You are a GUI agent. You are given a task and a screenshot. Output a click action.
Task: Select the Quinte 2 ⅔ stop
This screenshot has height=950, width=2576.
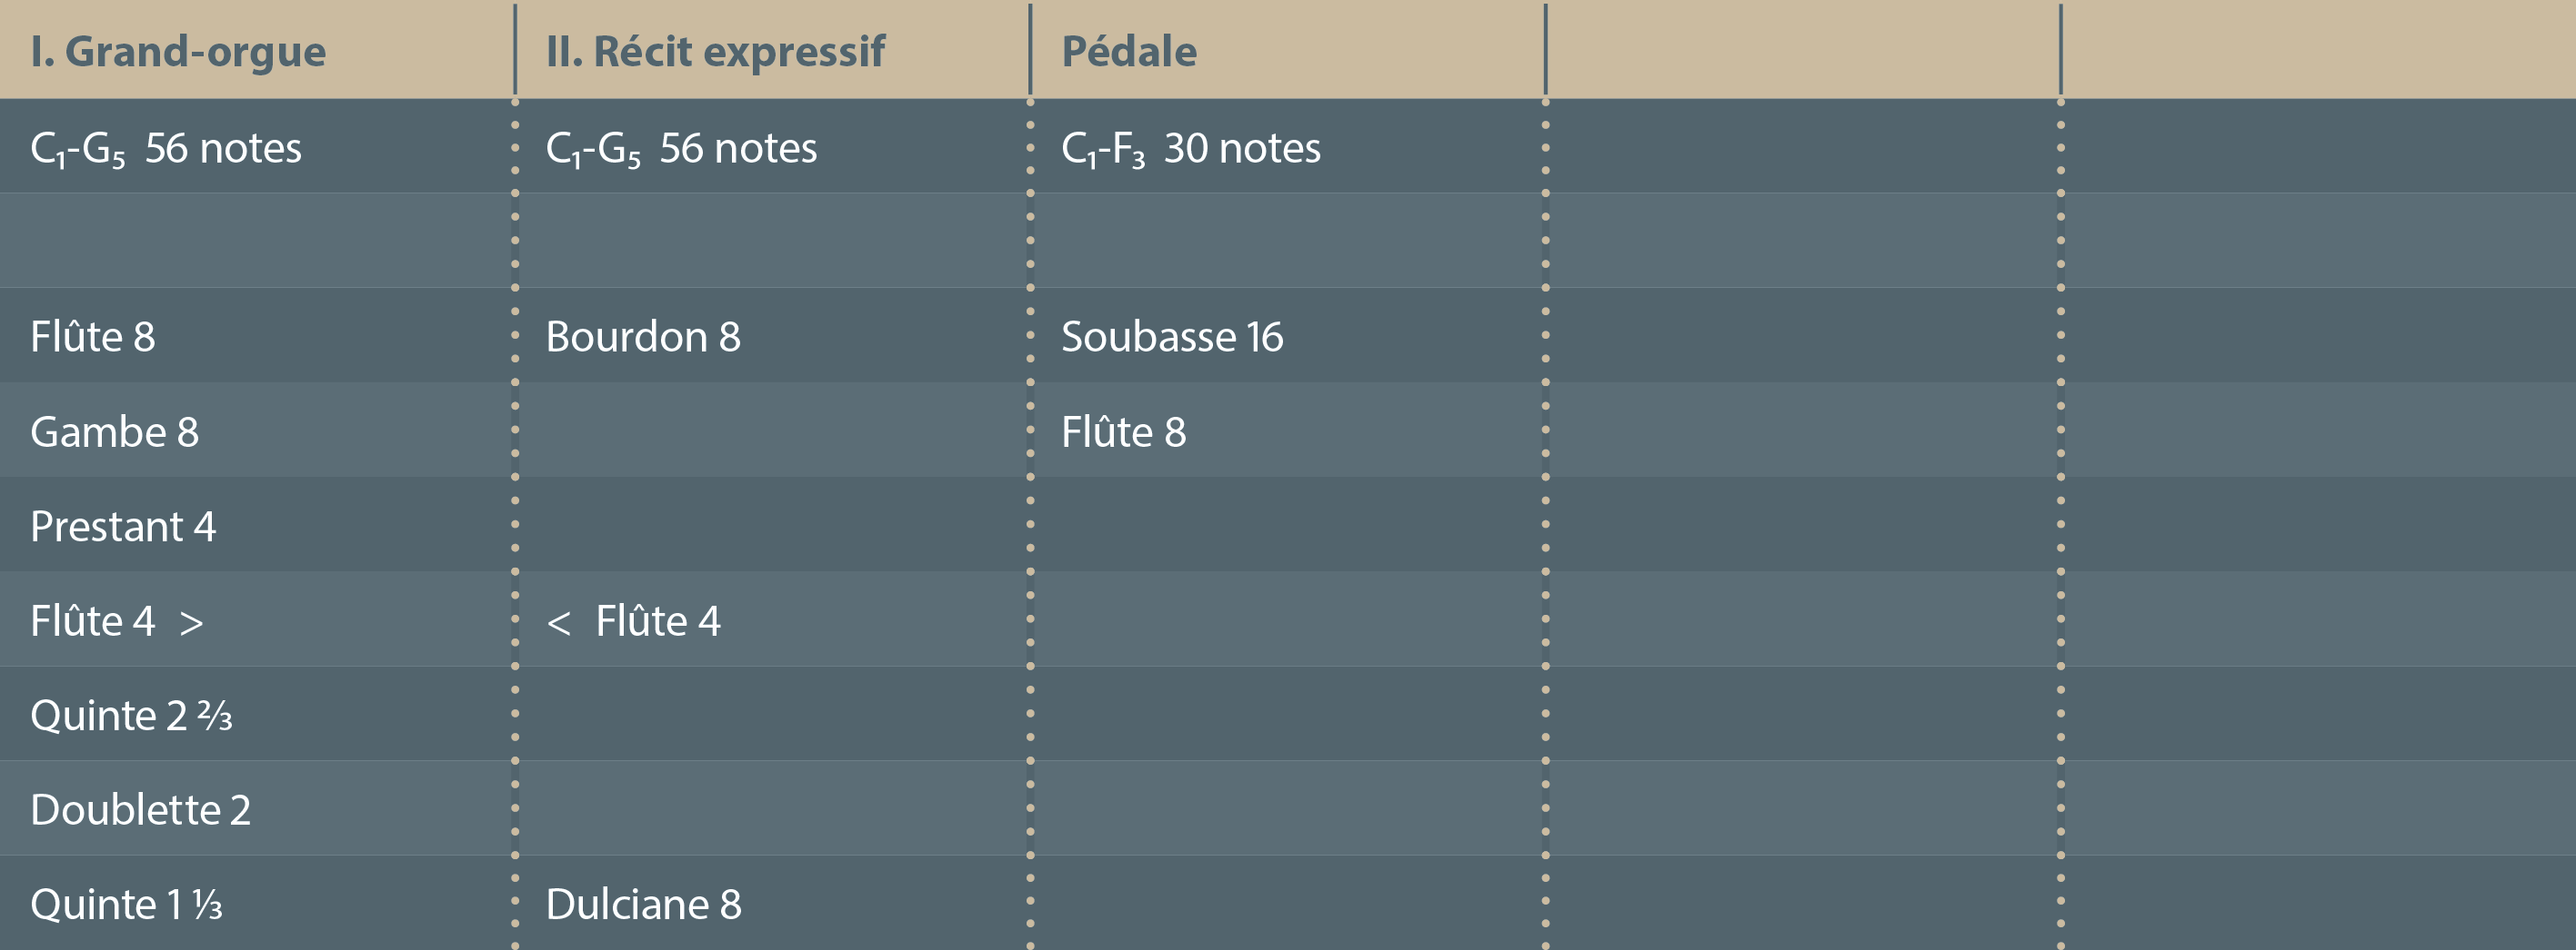[x=131, y=716]
